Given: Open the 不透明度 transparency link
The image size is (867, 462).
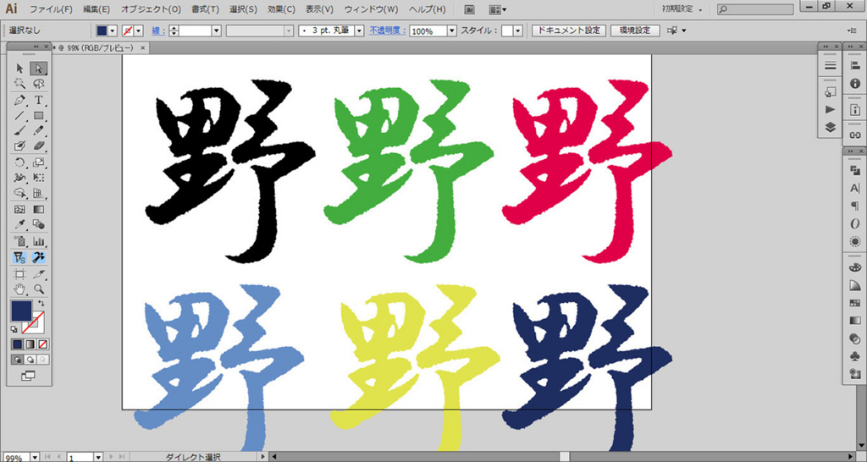Looking at the screenshot, I should pos(387,31).
